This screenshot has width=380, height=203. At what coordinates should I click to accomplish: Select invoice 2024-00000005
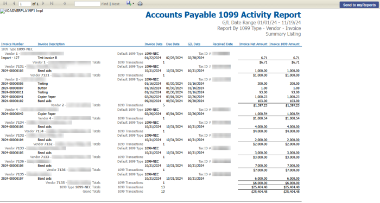click(x=12, y=84)
